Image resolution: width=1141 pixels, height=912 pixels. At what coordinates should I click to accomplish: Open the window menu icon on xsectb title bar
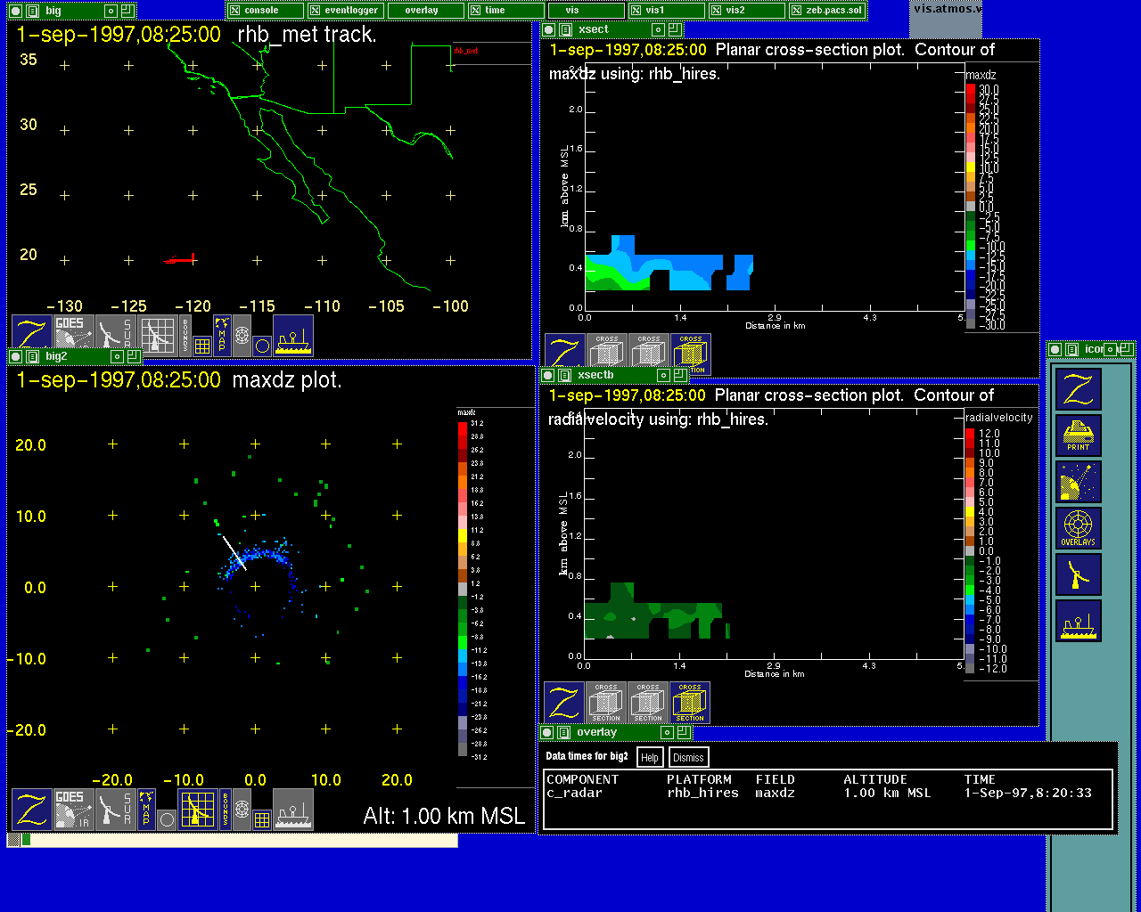(x=564, y=376)
